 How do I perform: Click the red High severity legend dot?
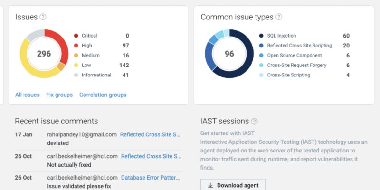coord(76,46)
